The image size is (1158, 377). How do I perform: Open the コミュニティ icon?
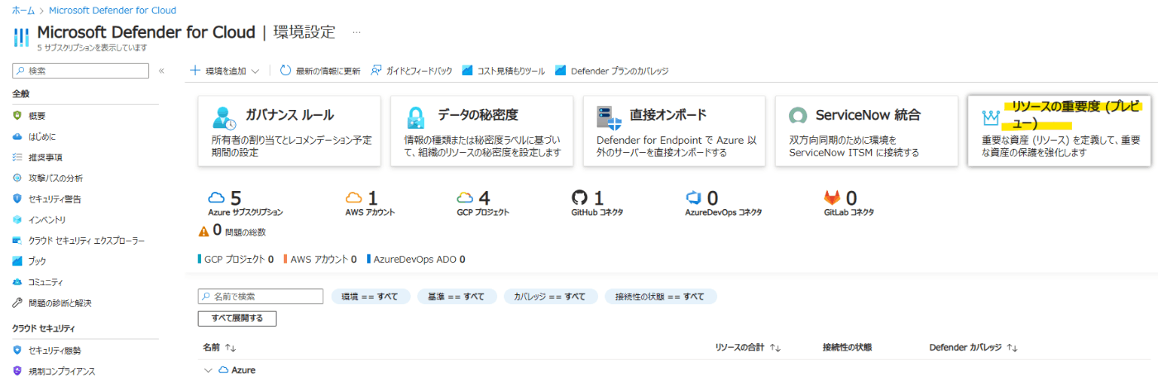click(x=17, y=282)
